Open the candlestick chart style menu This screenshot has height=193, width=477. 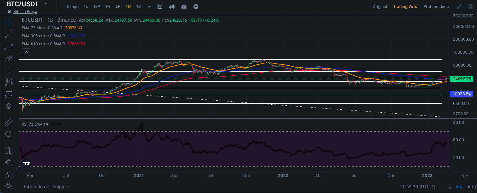click(172, 7)
